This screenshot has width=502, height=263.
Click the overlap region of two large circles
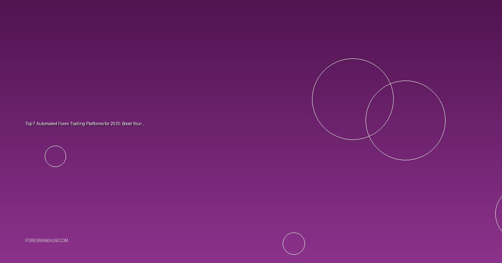point(379,109)
